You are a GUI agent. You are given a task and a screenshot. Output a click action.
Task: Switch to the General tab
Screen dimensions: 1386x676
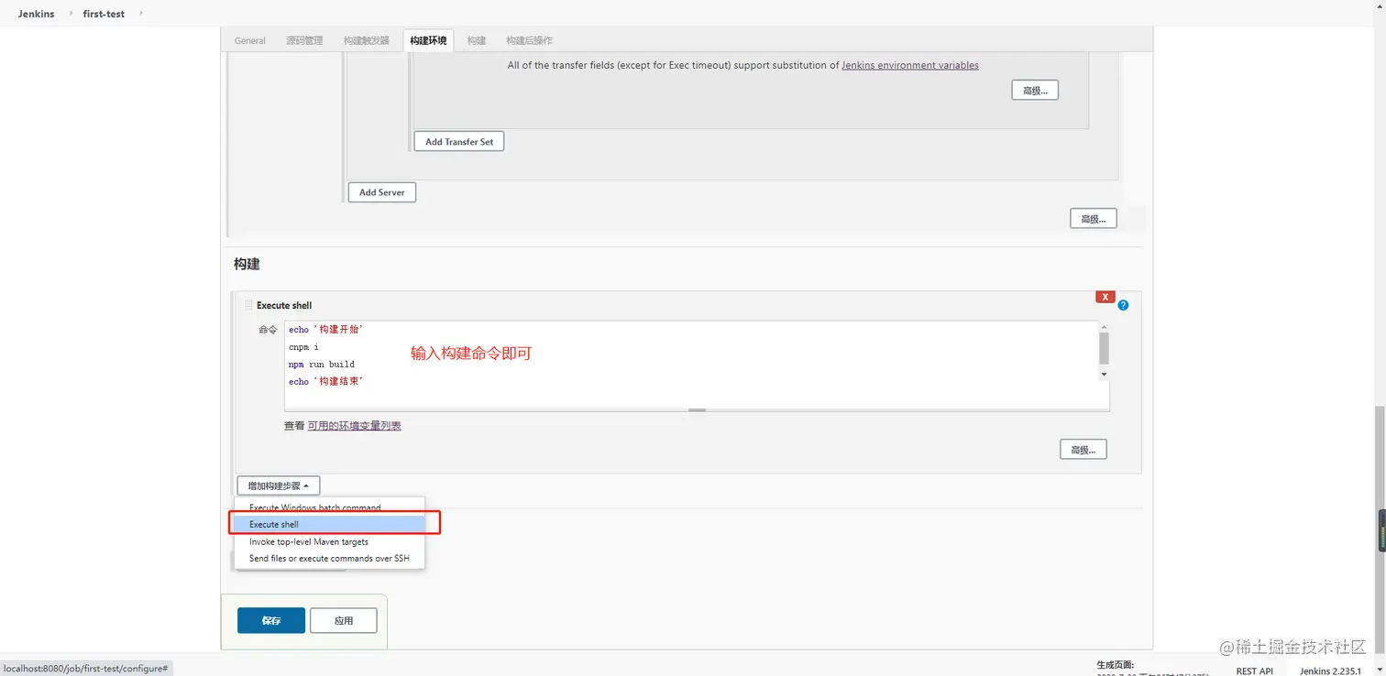(x=249, y=40)
